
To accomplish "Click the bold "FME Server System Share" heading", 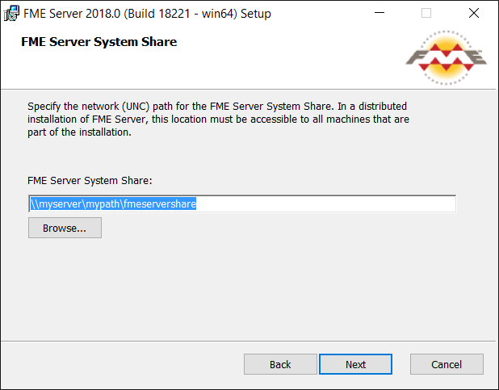I will click(99, 42).
